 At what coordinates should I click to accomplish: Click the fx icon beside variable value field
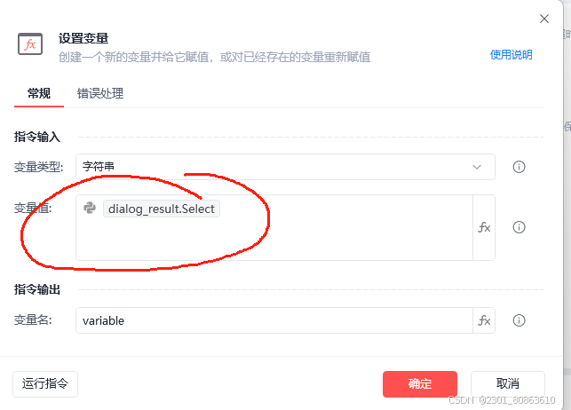click(484, 228)
